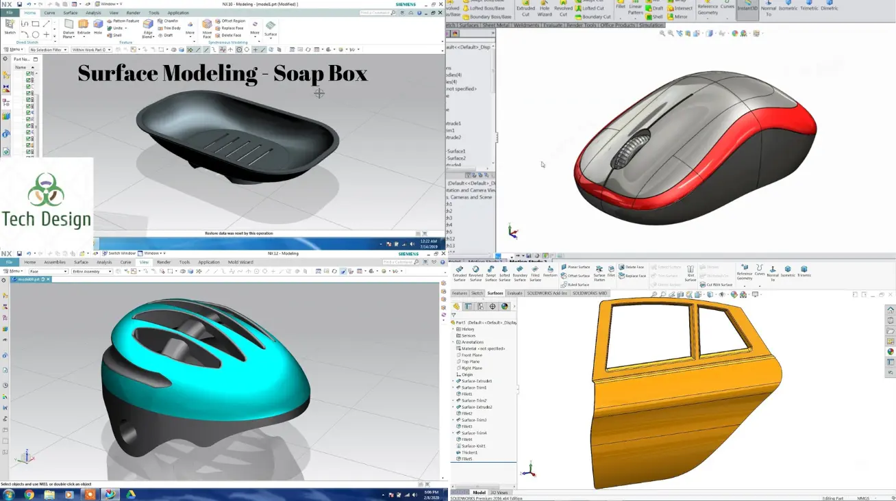Expand the Surface-Extrude1 feature tree node

coord(453,381)
